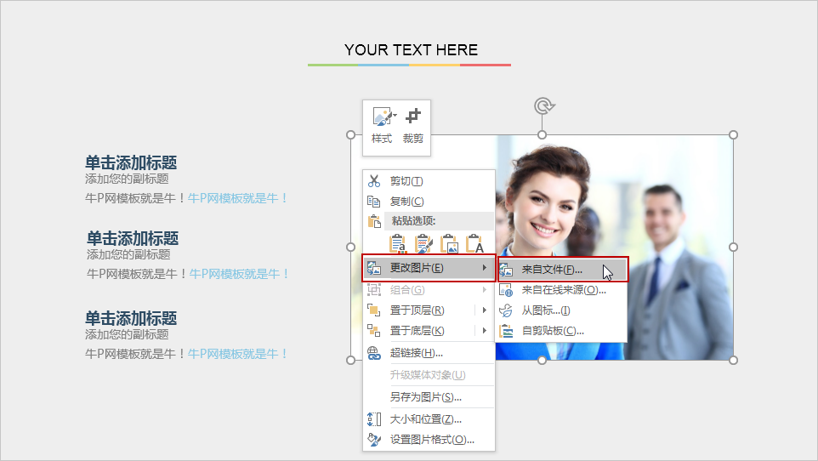Choose 来自在线来源(O)... in the submenu
This screenshot has height=461, width=818.
tap(564, 290)
